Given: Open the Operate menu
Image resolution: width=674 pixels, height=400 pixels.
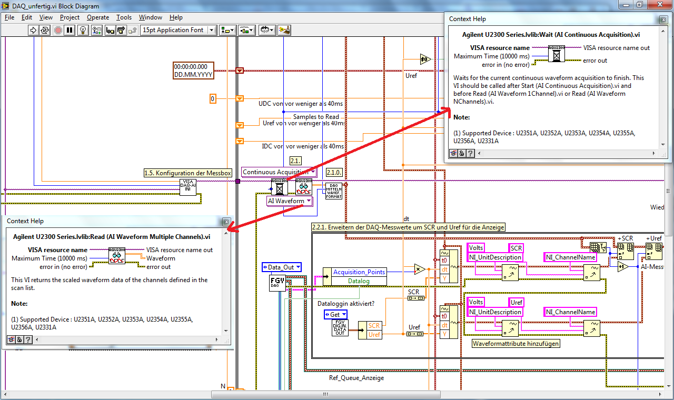Looking at the screenshot, I should pyautogui.click(x=98, y=17).
